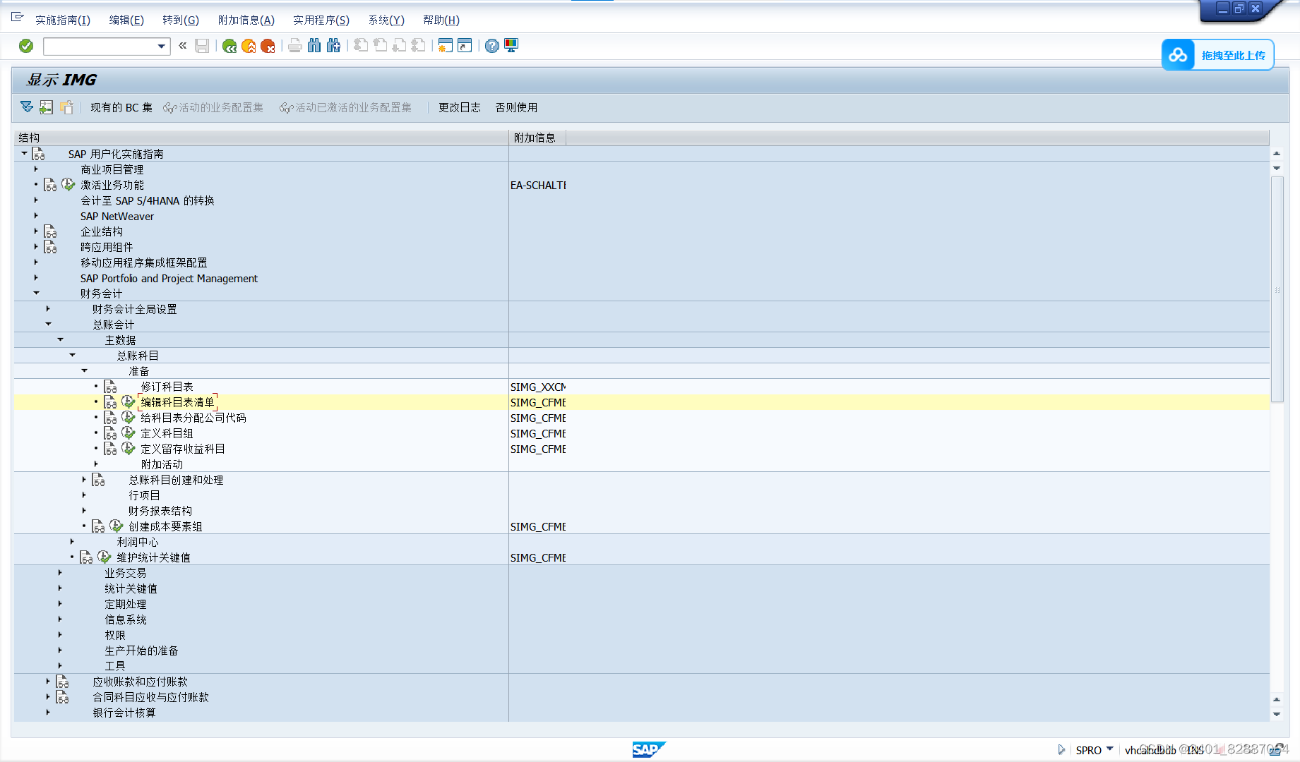1300x762 pixels.
Task: Click the Create new session icon
Action: 444,45
